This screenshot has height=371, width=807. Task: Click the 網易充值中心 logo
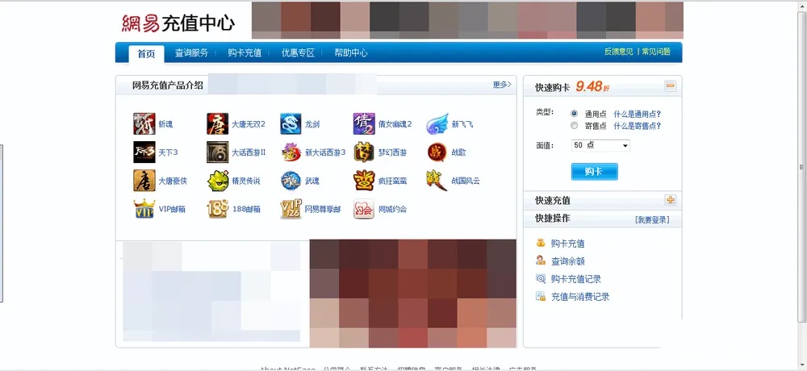(x=178, y=23)
